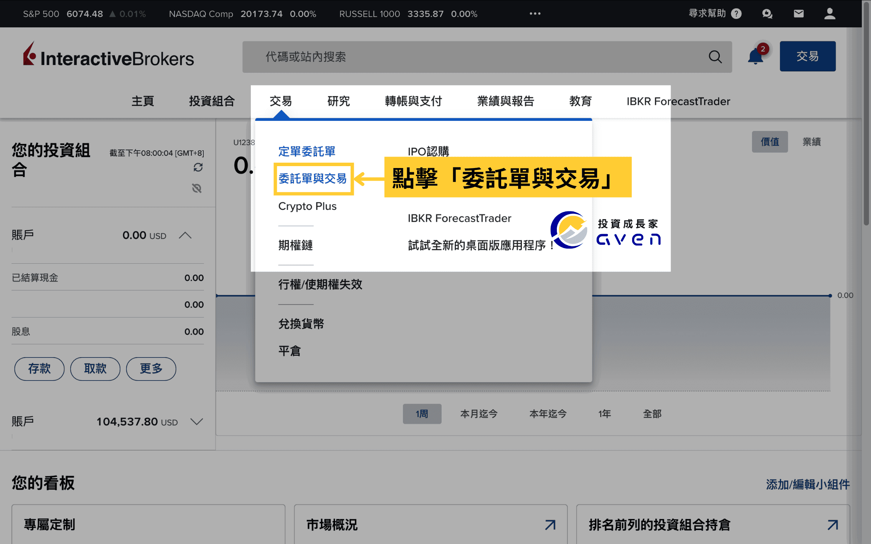Open the mail messages icon
This screenshot has width=871, height=544.
799,14
